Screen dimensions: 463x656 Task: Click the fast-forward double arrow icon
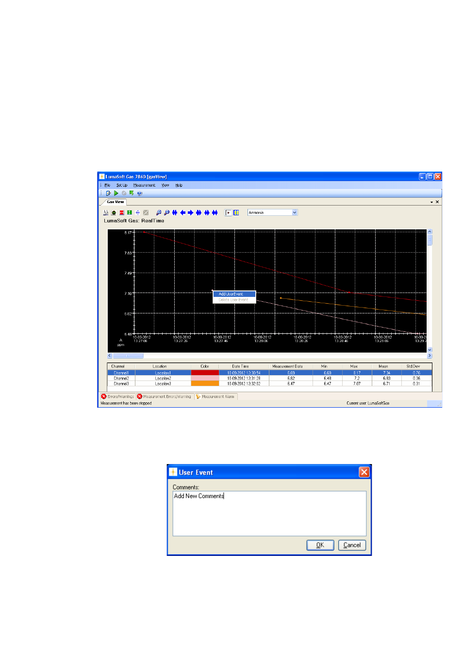pyautogui.click(x=198, y=212)
